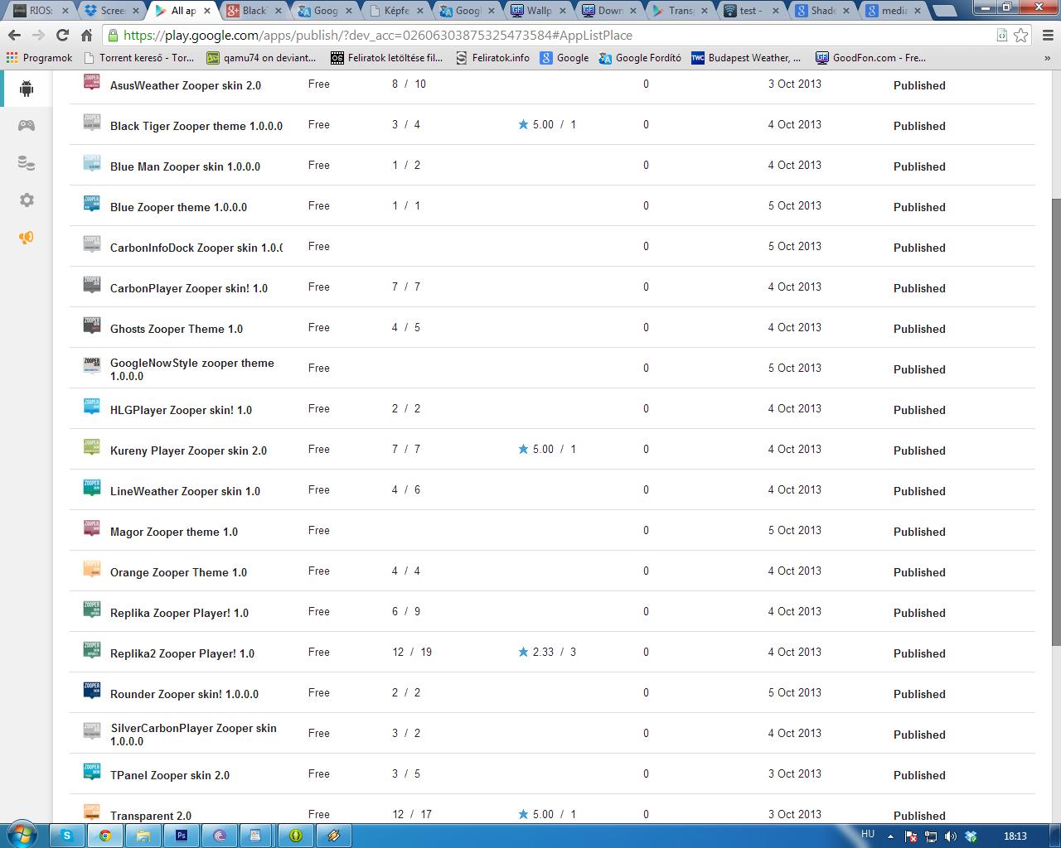Viewport: 1061px width, 848px height.
Task: Switch to the test browser tab
Action: (x=752, y=11)
